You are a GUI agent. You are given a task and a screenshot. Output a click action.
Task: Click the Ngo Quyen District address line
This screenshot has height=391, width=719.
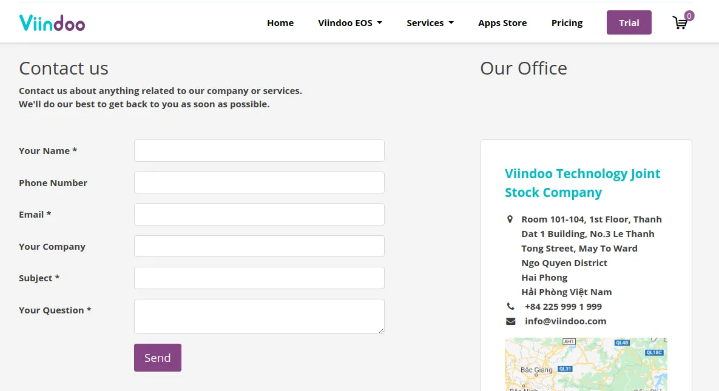click(564, 263)
